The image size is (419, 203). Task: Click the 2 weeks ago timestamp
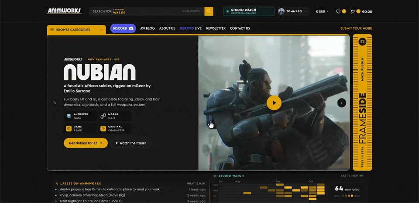tap(196, 195)
